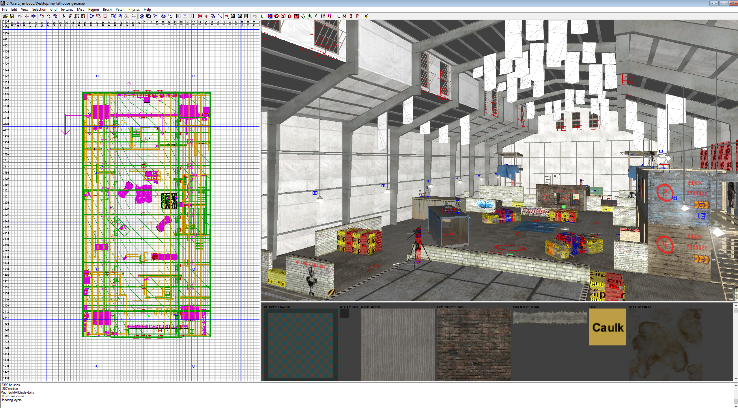The image size is (738, 408).
Task: Flip selection along Z axis
Action: point(33,16)
